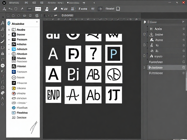Select the highlighted row in the right panel
Image resolution: width=187 pixels, height=140 pixels.
[167, 67]
